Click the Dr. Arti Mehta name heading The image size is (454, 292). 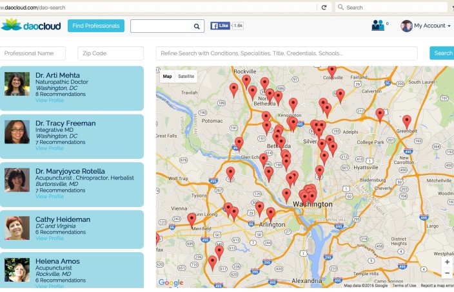57,75
